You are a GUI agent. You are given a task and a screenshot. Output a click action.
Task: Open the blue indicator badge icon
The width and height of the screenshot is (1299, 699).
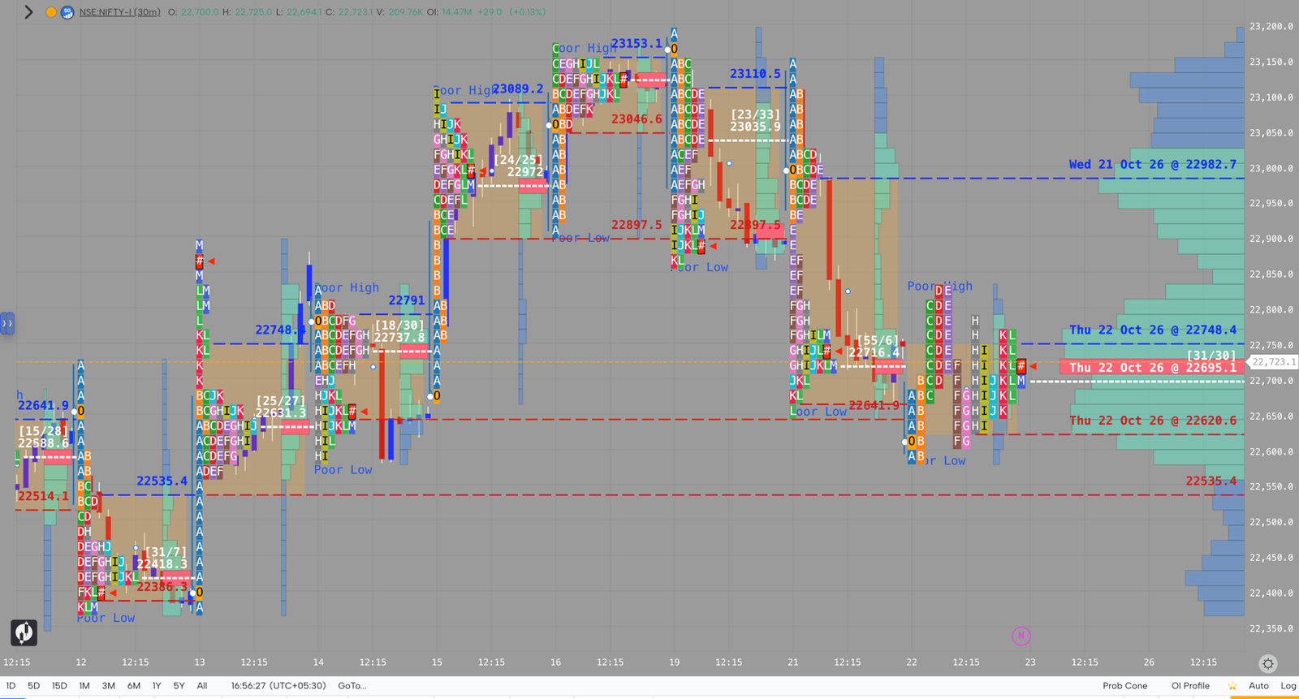point(67,12)
